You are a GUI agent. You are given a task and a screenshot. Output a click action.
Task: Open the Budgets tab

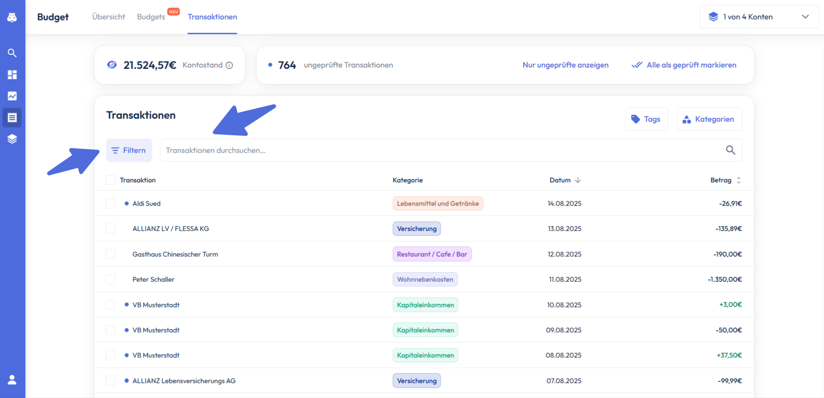(x=151, y=17)
